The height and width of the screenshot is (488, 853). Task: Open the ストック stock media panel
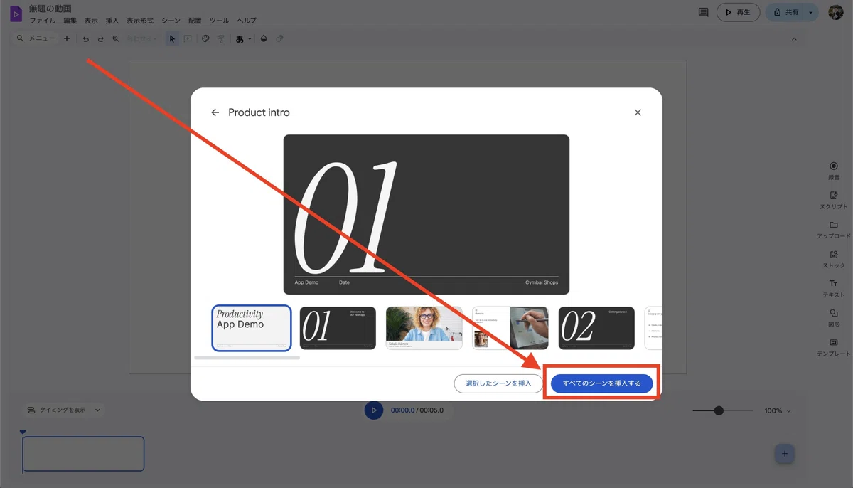[834, 259]
